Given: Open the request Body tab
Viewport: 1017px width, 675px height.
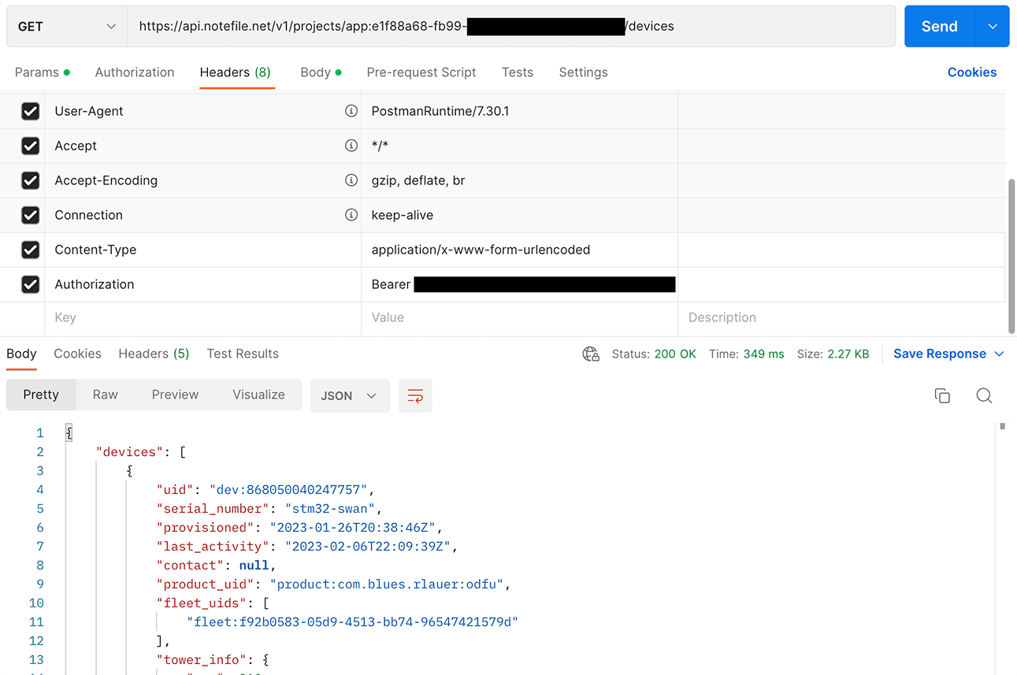Looking at the screenshot, I should tap(321, 72).
